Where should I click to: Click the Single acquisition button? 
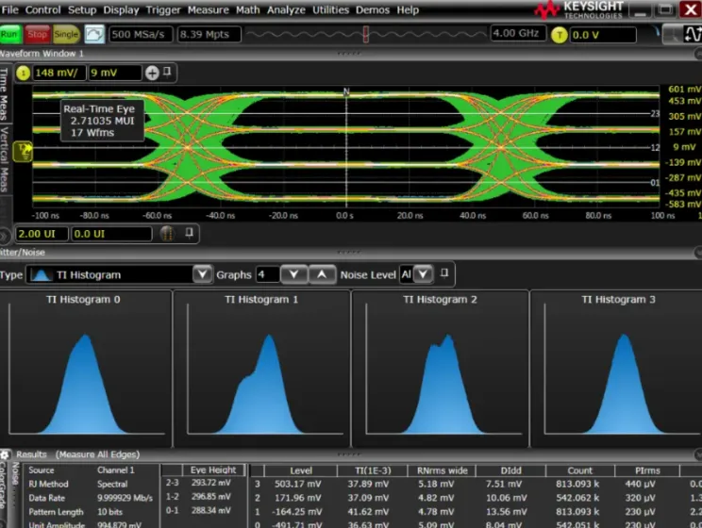pos(66,34)
